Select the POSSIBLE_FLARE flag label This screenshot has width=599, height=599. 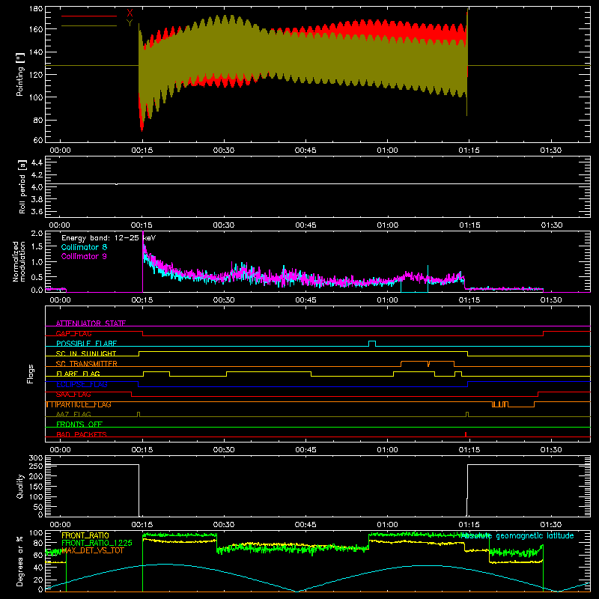pyautogui.click(x=86, y=344)
